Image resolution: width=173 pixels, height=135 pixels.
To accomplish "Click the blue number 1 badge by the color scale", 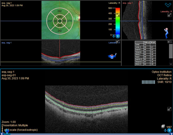I will 118,37.
